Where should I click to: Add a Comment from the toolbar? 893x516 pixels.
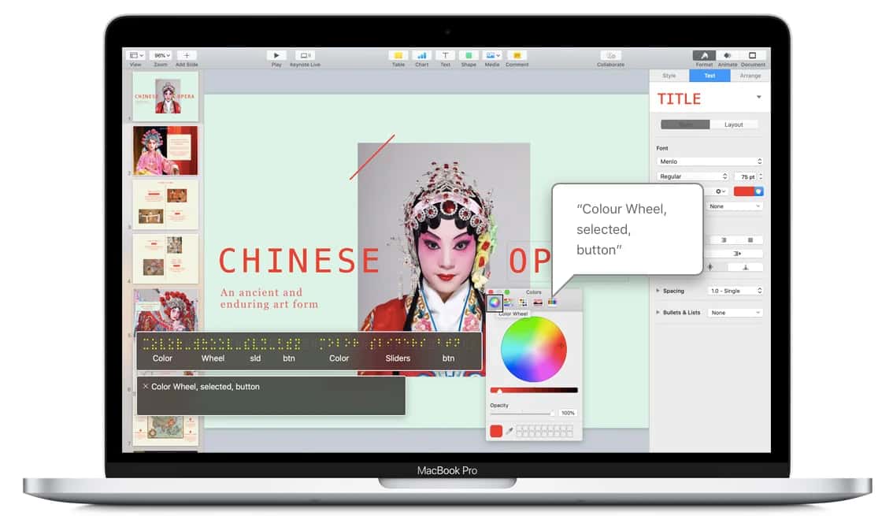(x=517, y=55)
